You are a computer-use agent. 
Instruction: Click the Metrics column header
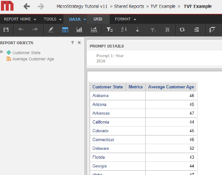136,87
